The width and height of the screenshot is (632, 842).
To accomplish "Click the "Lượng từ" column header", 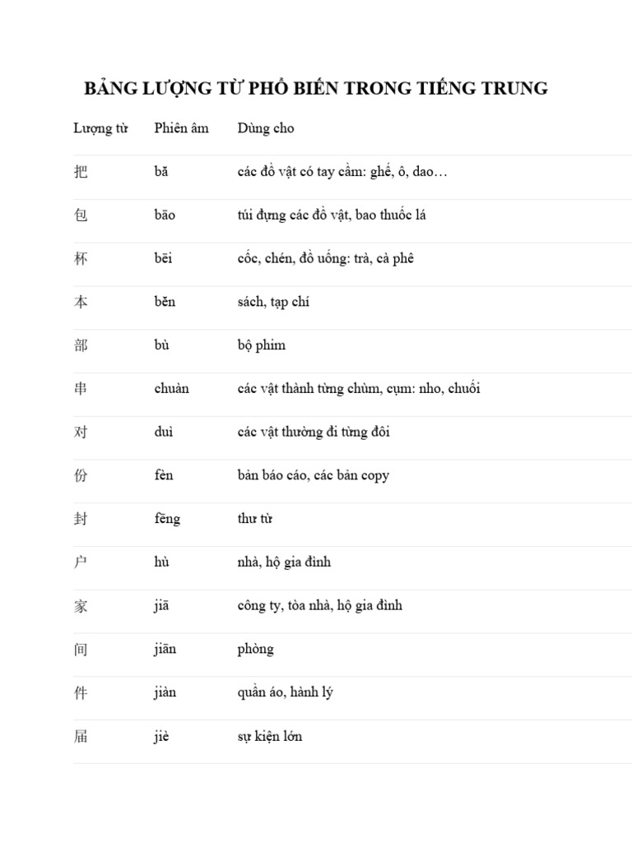I will pyautogui.click(x=100, y=128).
